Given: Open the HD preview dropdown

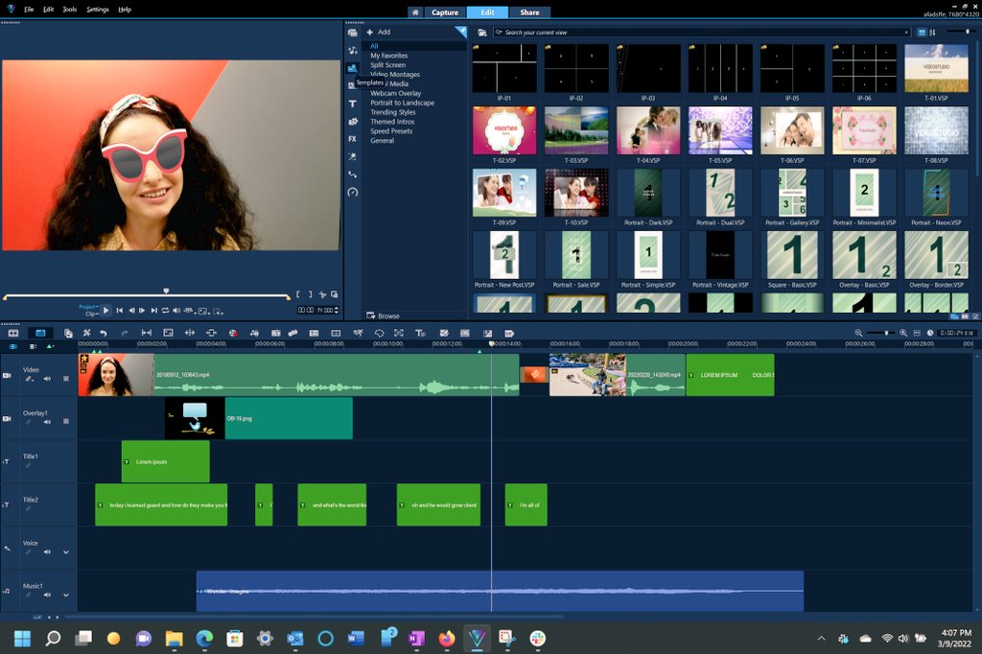Looking at the screenshot, I should tap(189, 311).
